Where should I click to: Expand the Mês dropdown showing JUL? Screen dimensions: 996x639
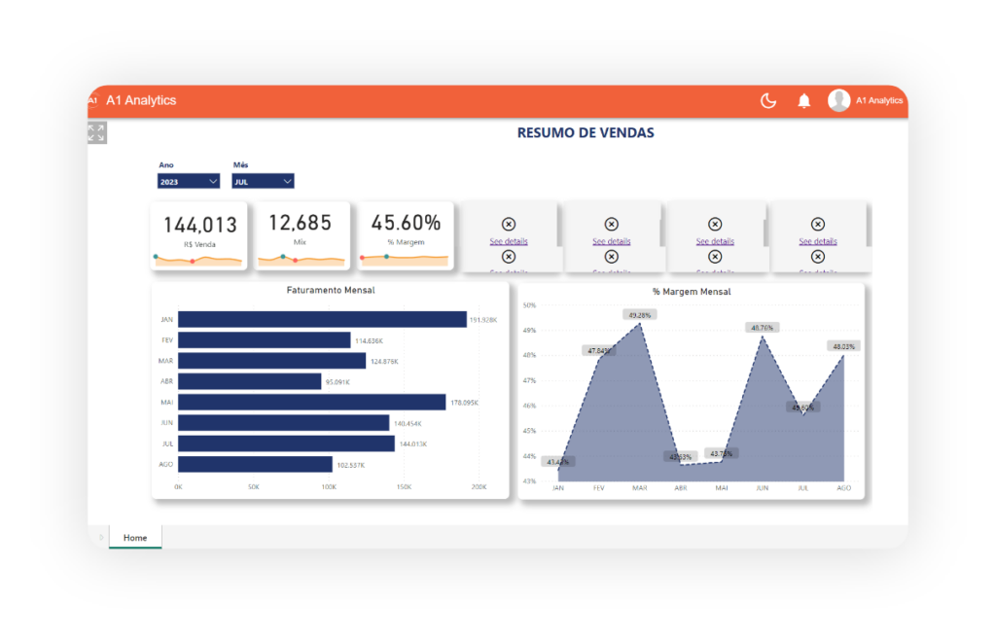[263, 181]
